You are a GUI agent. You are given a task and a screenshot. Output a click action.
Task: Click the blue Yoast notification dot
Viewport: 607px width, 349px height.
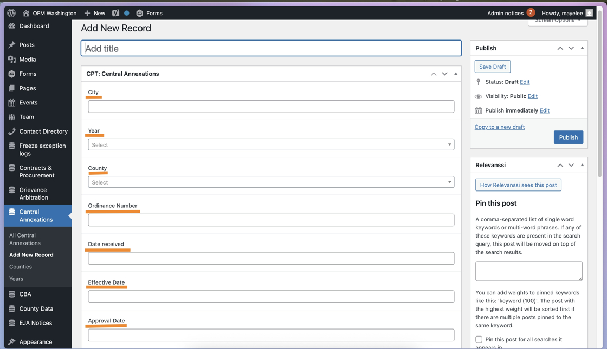(127, 13)
